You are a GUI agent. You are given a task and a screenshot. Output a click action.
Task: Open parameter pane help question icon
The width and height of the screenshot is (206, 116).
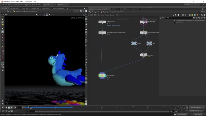point(204,18)
